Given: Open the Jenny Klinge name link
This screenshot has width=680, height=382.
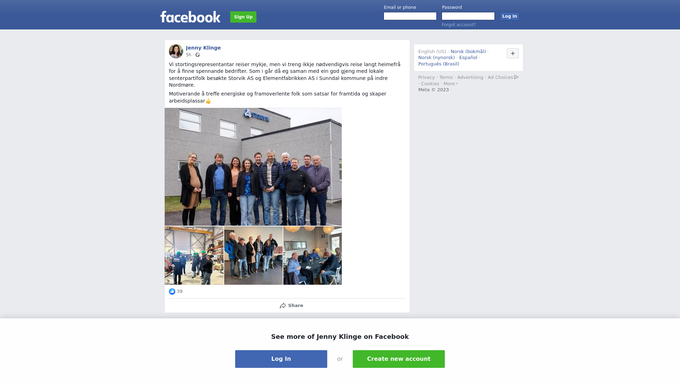Looking at the screenshot, I should (203, 48).
